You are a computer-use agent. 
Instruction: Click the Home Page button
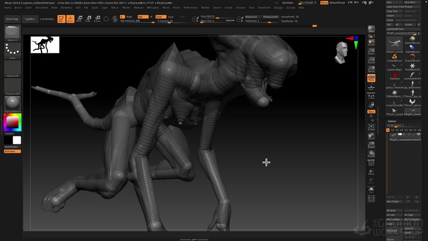[x=12, y=19]
